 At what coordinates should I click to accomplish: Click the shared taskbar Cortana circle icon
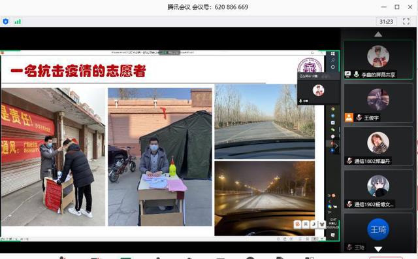tap(332, 67)
